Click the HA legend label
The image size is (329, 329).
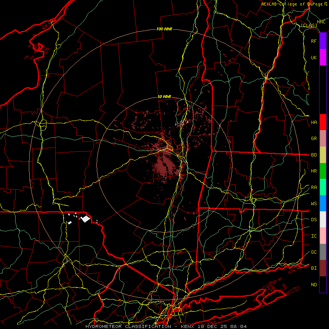[314, 122]
